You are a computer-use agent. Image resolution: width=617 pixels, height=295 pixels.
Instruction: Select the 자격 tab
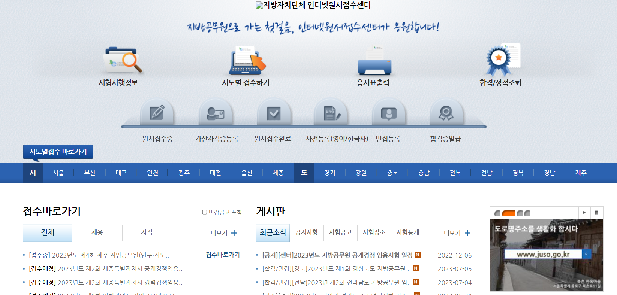(147, 232)
